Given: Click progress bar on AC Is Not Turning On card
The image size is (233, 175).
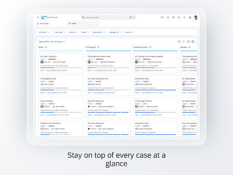Looking at the screenshot, I should (61, 68).
